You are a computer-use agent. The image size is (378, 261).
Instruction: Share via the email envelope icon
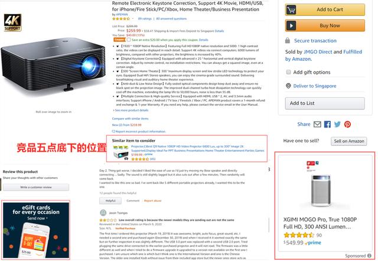[x=317, y=125]
